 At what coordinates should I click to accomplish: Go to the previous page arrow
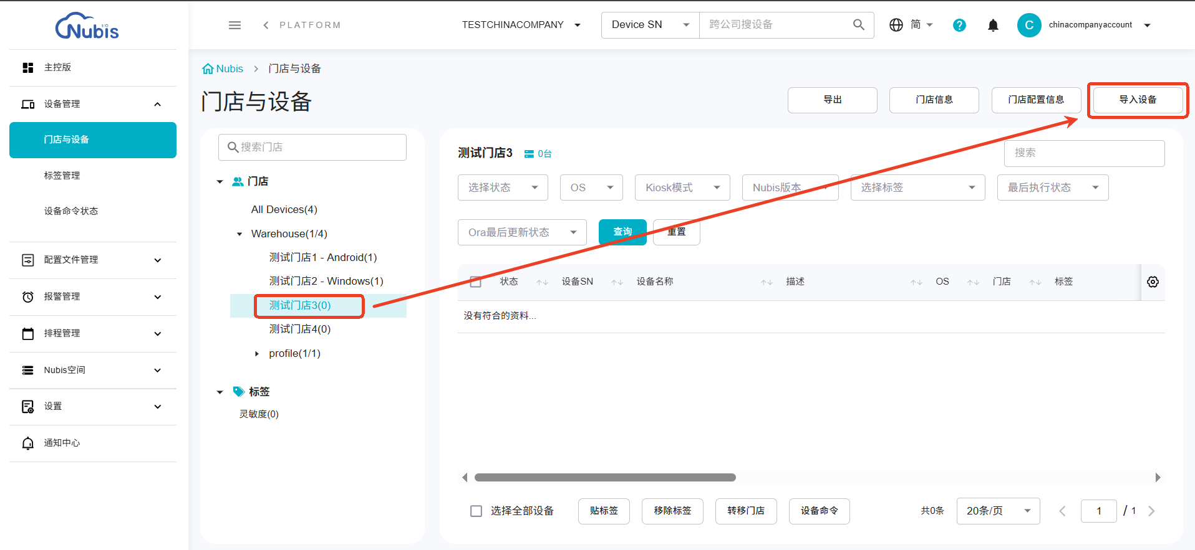[x=1062, y=511]
